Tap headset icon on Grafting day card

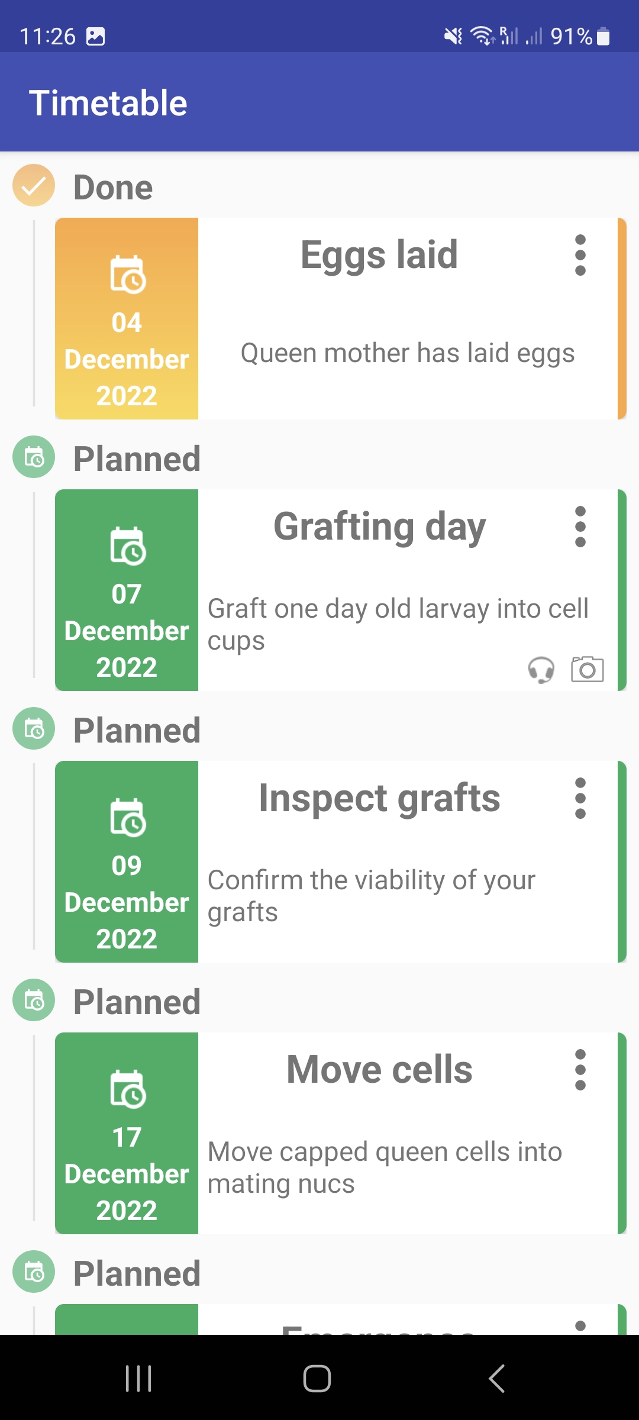point(541,670)
